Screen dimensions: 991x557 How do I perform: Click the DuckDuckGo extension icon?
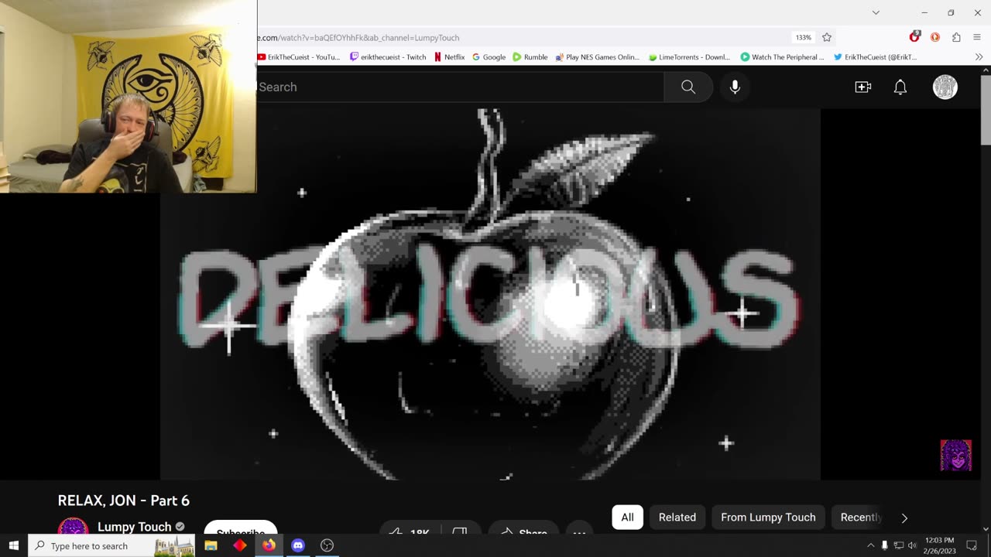[935, 37]
